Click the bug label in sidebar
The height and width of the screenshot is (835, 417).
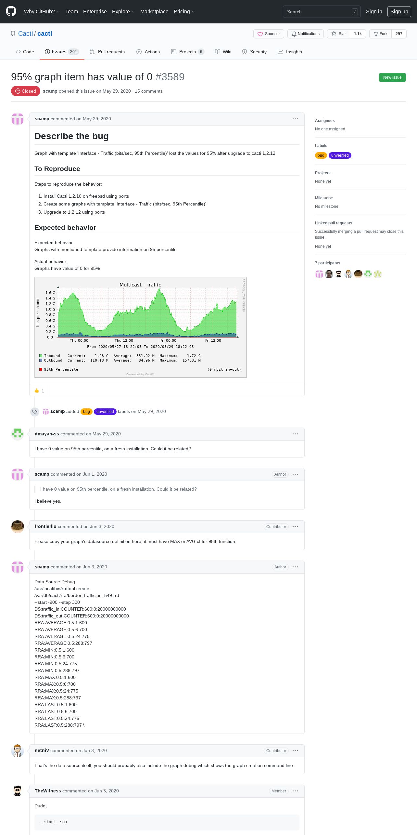(321, 155)
